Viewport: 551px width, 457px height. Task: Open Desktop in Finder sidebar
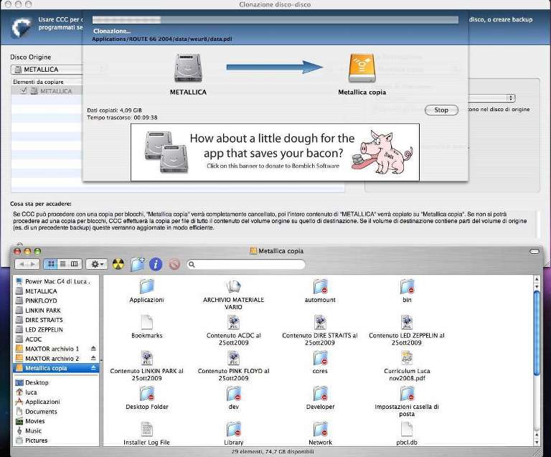tap(56, 382)
